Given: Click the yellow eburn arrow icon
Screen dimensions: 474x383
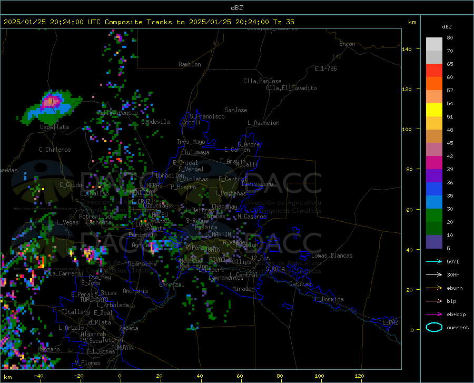Looking at the screenshot, I should [x=434, y=288].
